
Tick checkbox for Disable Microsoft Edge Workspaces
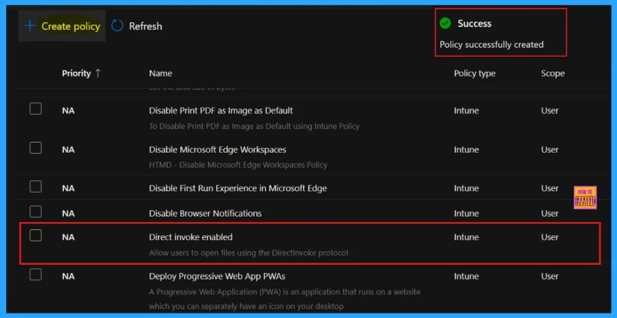[x=36, y=148]
